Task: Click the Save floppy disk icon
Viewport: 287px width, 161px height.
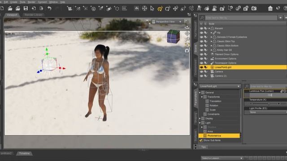Action: [26, 8]
